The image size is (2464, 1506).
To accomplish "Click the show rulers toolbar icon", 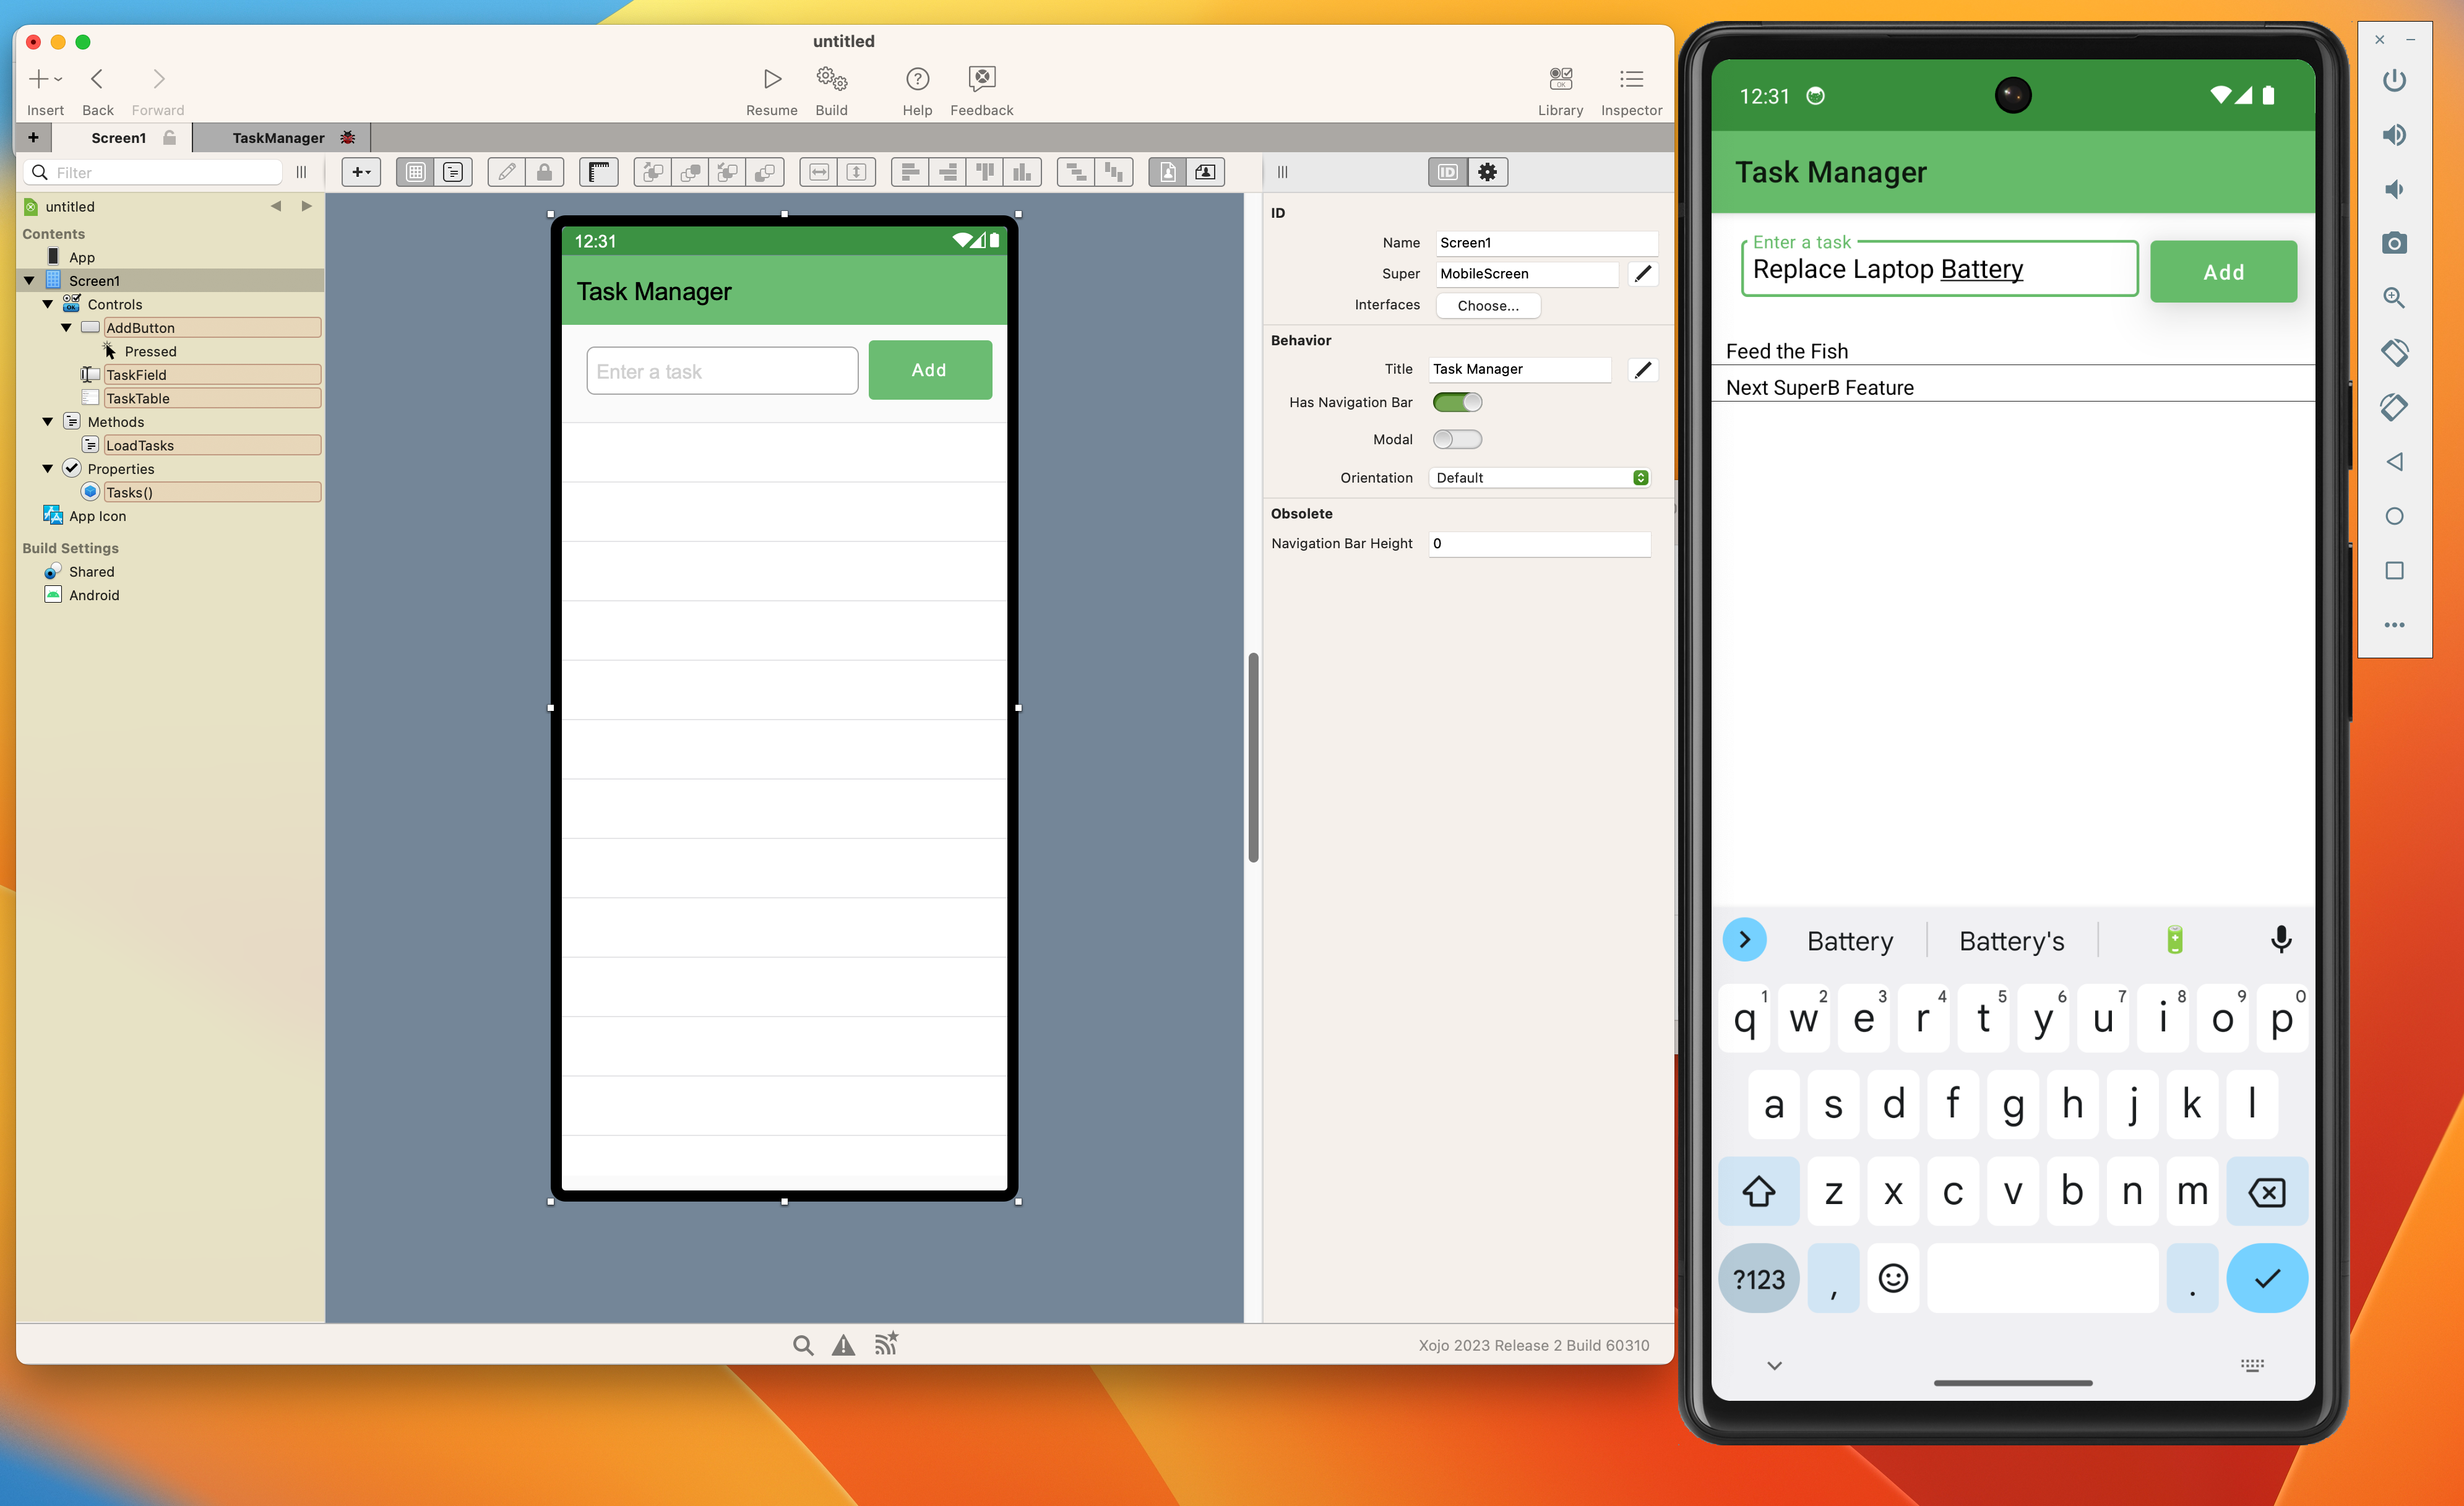I will (599, 172).
